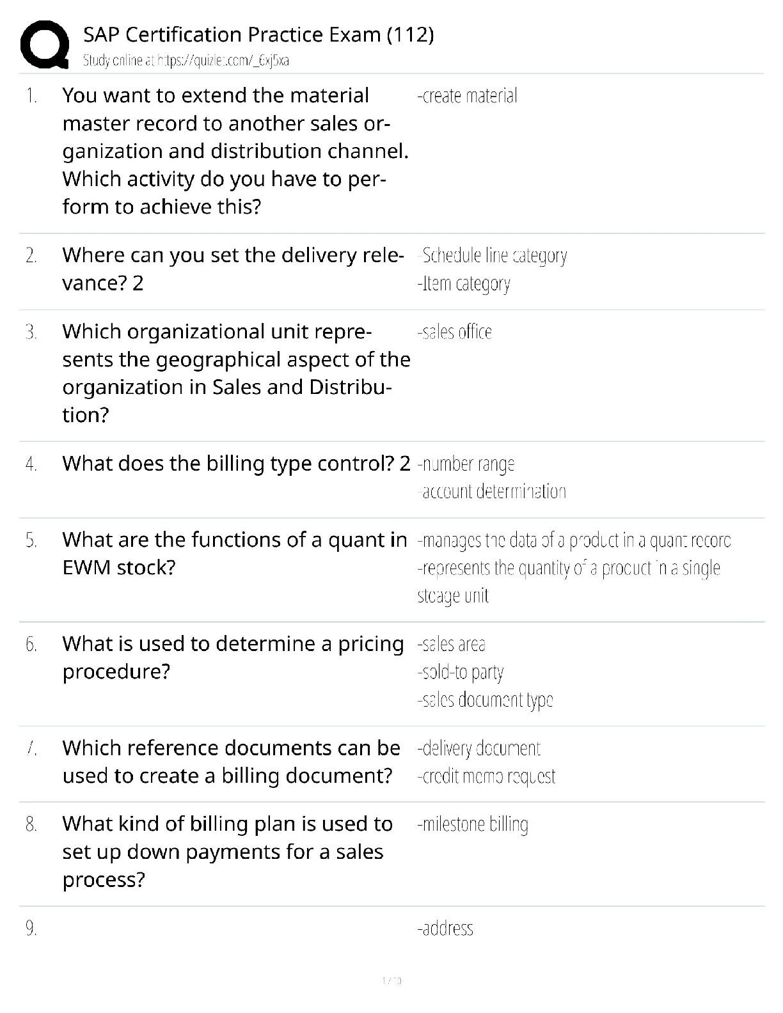Click the "-sales document type" answer
Viewport: 783px width, 1013px height.
[485, 700]
